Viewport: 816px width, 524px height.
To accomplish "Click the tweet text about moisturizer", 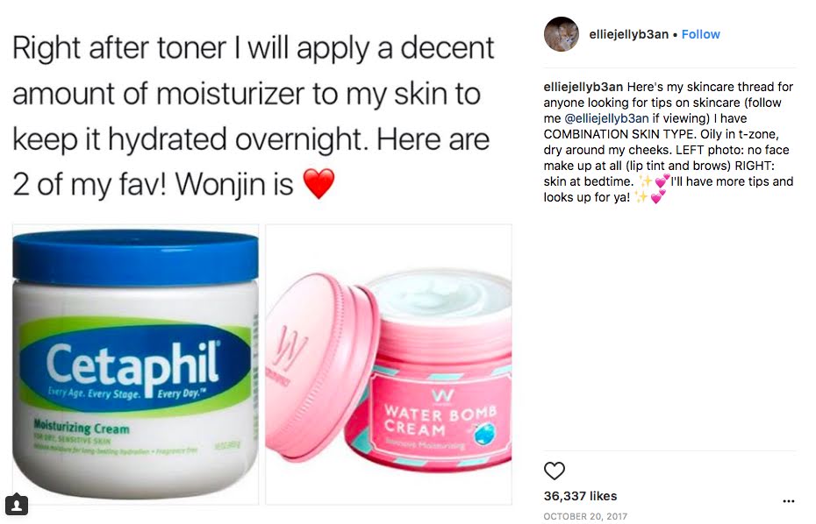I will 253,116.
